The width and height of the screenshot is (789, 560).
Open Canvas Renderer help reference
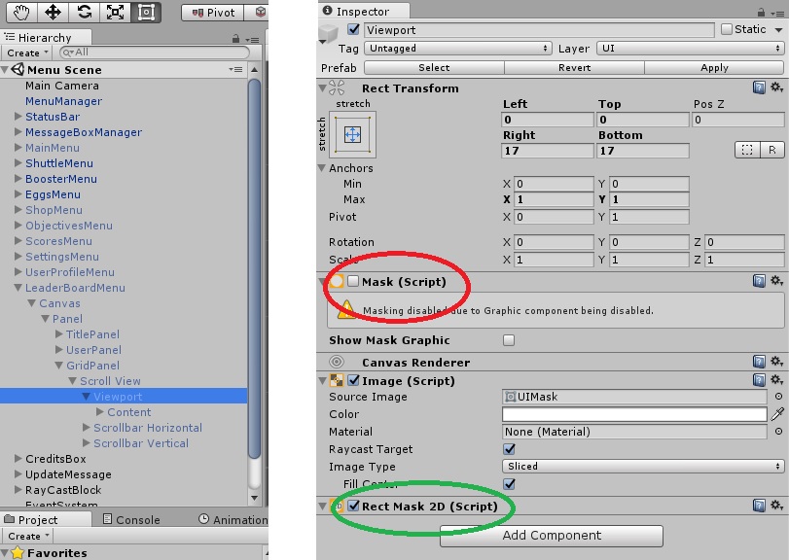click(x=759, y=361)
